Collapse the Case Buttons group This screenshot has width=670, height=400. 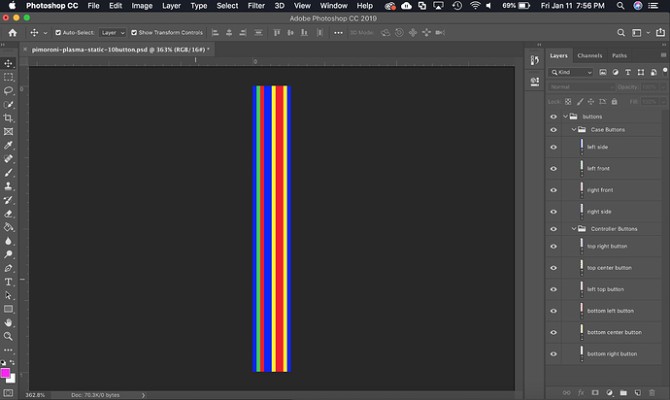coord(574,129)
